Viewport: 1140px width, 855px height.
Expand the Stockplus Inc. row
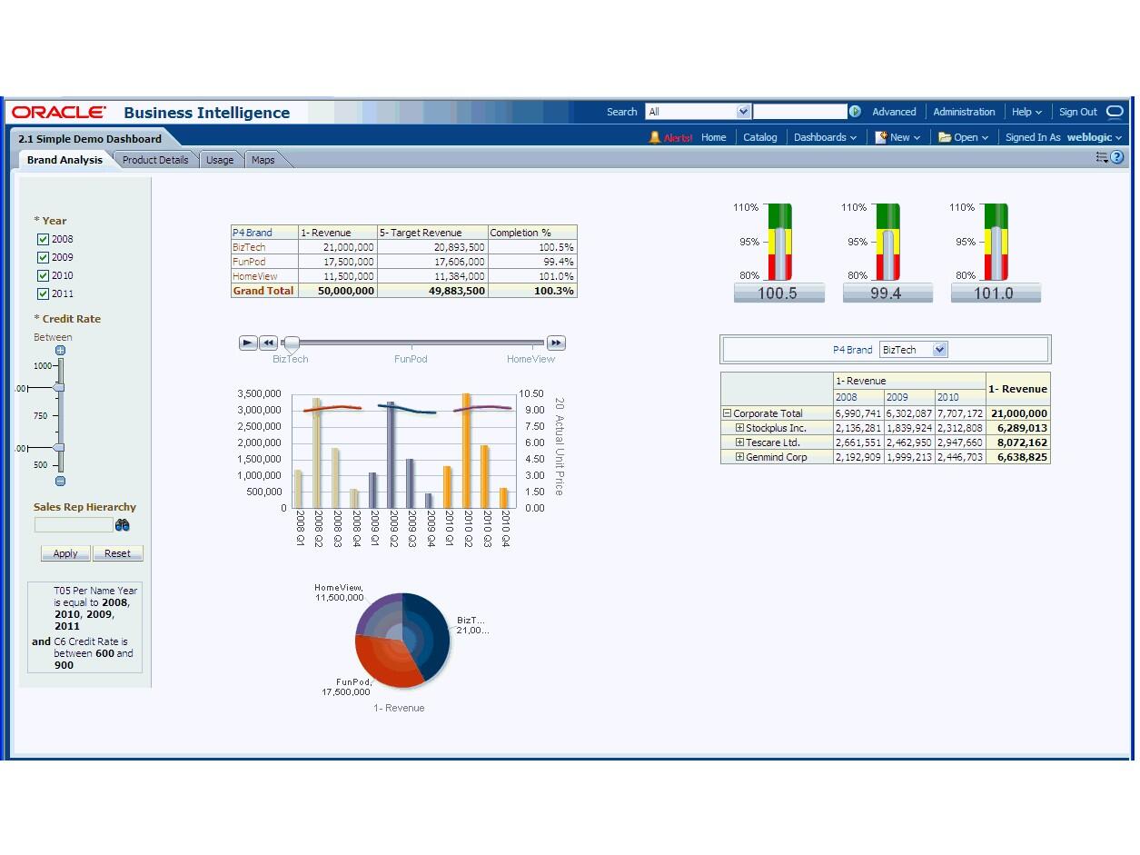[739, 428]
